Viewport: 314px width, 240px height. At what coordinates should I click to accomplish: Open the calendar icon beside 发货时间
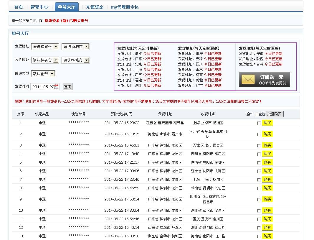56,87
